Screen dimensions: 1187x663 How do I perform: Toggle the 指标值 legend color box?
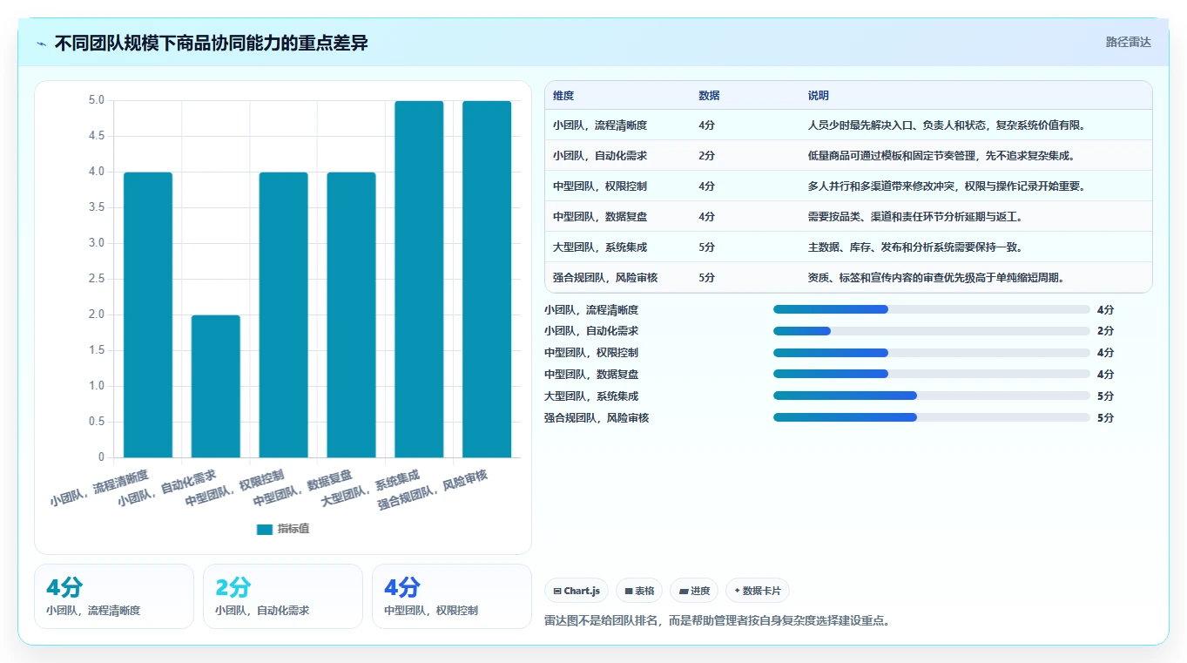pos(265,529)
